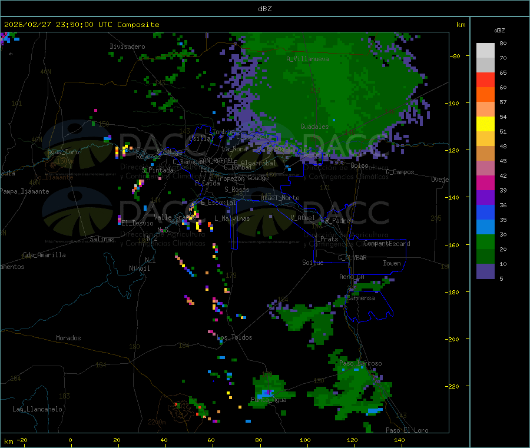Image resolution: width=530 pixels, height=448 pixels.
Task: Click the 'Paso_Burroso' map label
Action: tap(360, 363)
